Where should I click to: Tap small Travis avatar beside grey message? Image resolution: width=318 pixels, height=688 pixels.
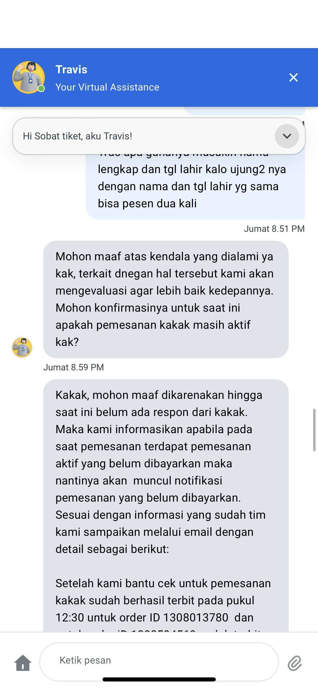[x=22, y=347]
